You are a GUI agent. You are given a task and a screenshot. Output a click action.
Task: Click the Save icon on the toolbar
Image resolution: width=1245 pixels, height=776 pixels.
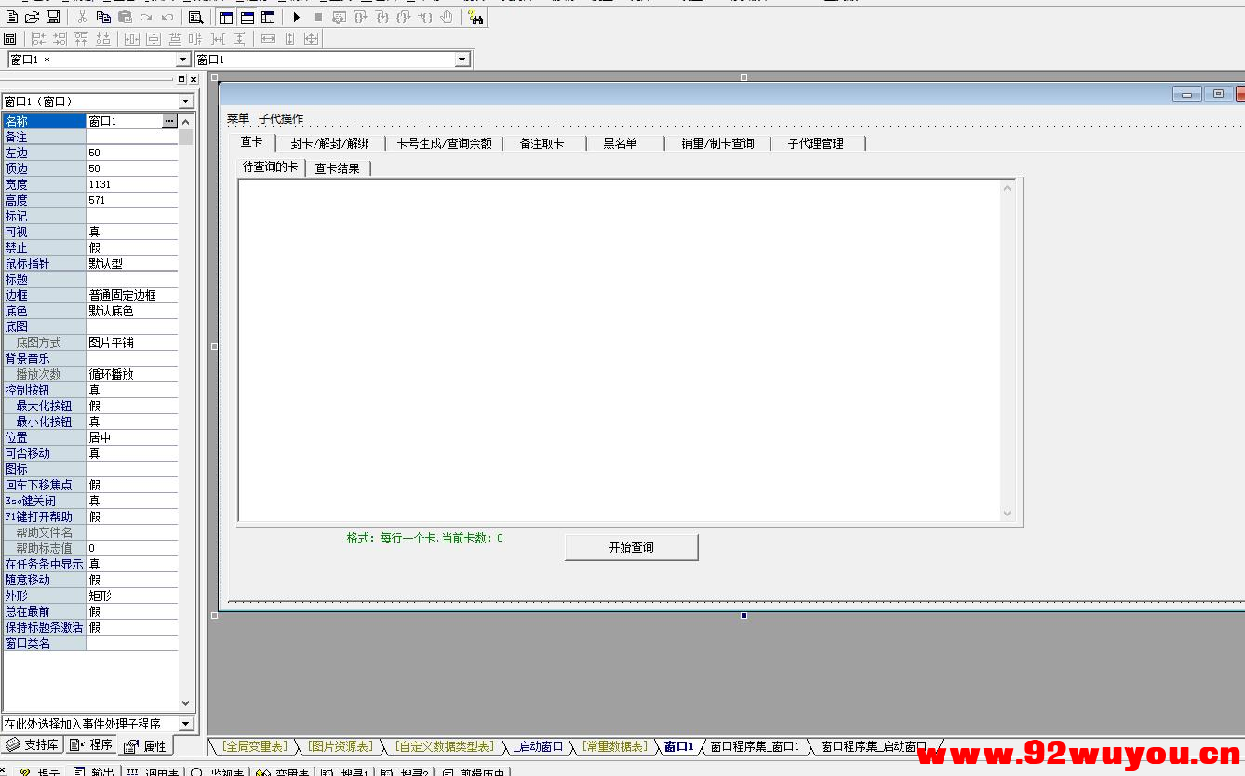pos(53,17)
